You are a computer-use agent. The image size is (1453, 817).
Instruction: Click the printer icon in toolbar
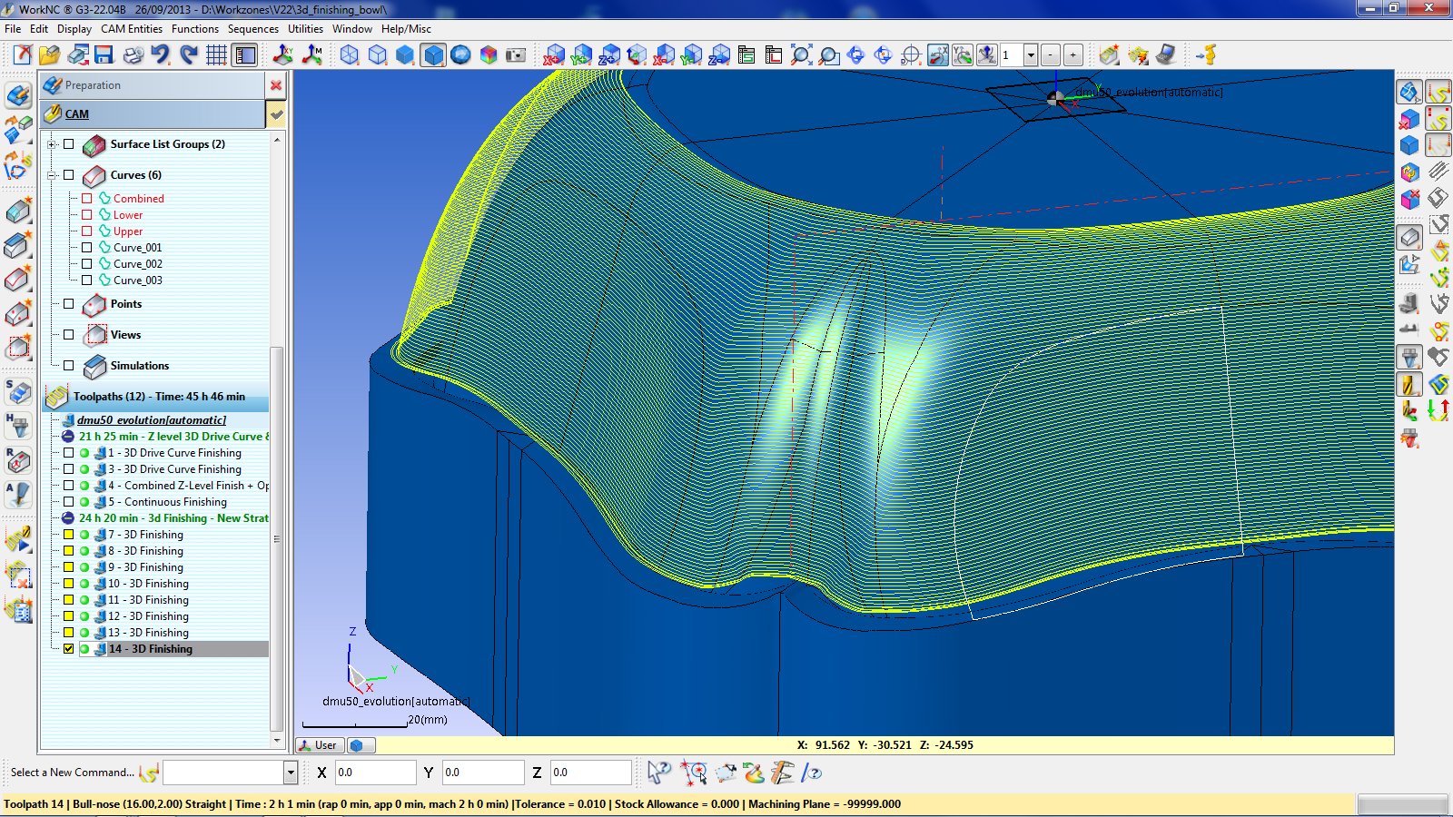[x=133, y=55]
